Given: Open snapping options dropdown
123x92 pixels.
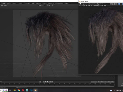Looking at the screenshot, I should [x=50, y=5].
